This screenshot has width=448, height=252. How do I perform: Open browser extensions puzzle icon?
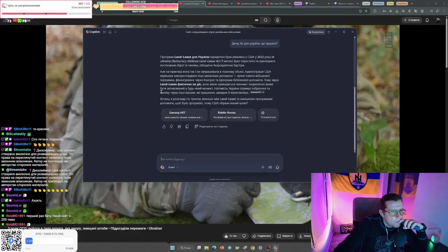click(375, 11)
